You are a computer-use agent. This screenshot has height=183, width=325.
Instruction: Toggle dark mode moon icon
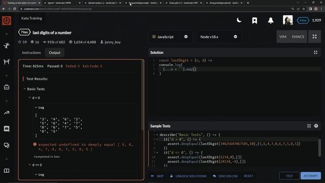(239, 20)
